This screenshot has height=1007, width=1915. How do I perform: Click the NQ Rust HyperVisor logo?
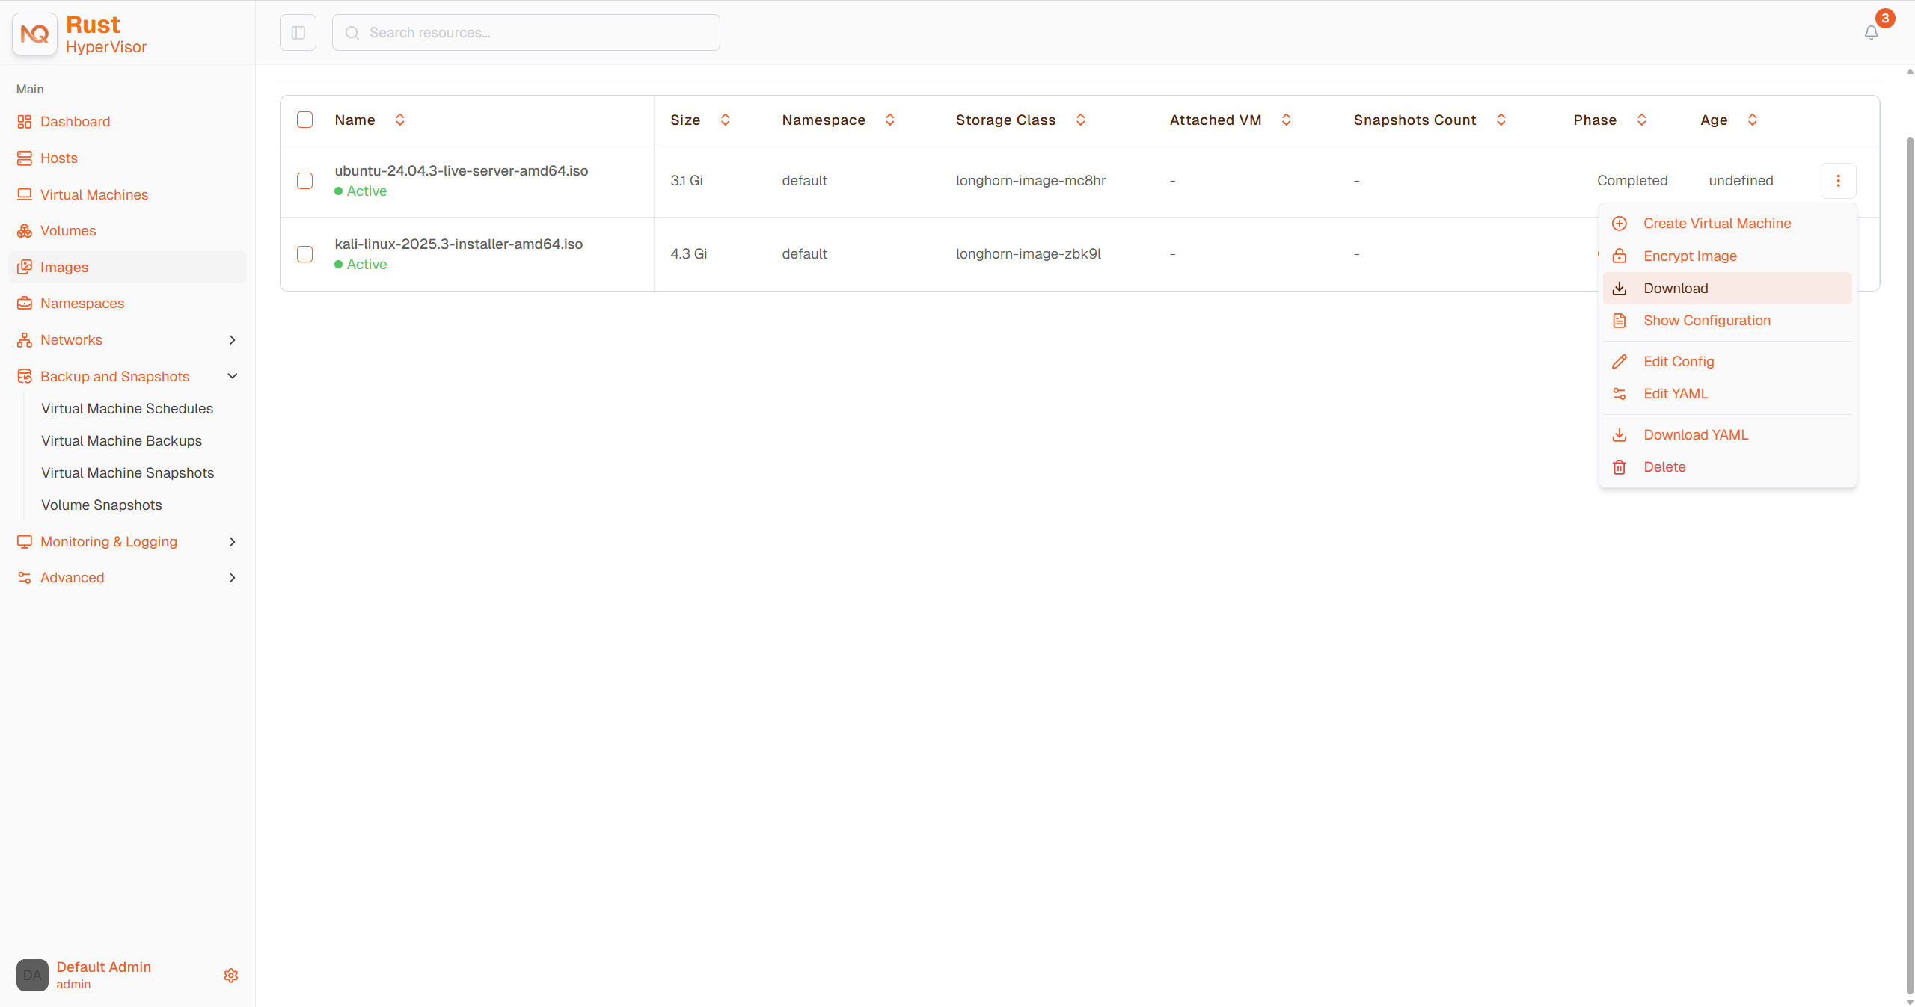click(x=34, y=34)
